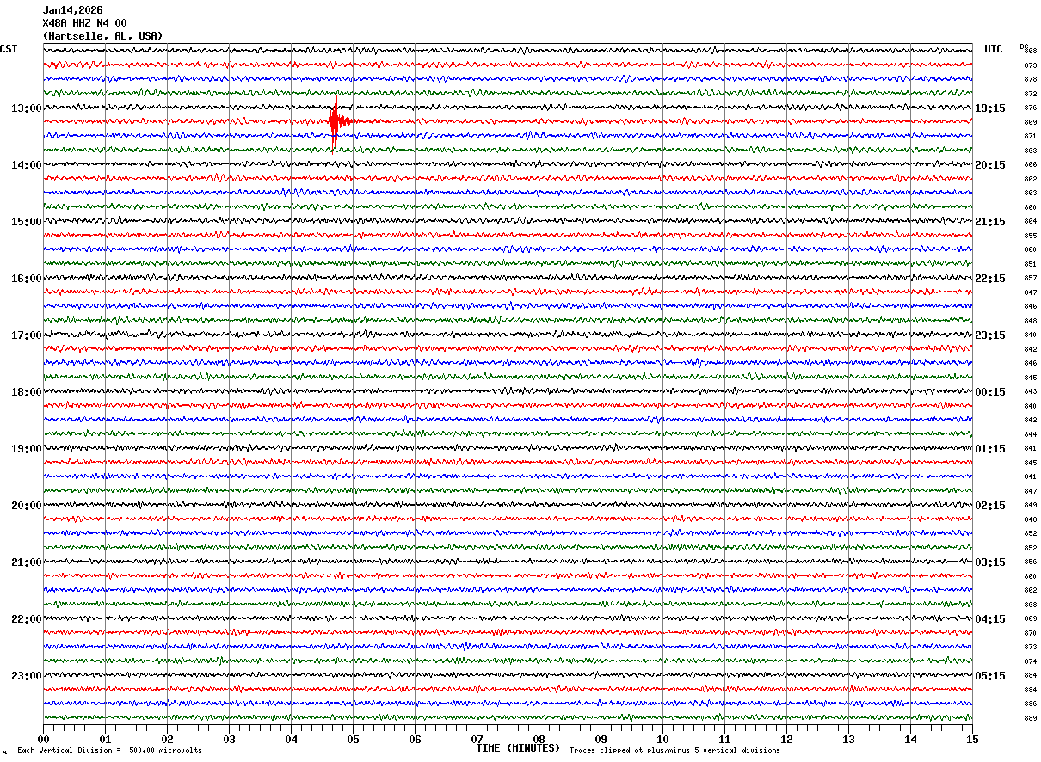Click the 889 DC offset value
This screenshot has height=762, width=1041.
pos(1030,718)
